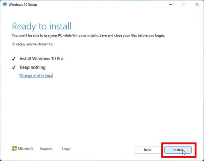Open the Support link

point(46,149)
